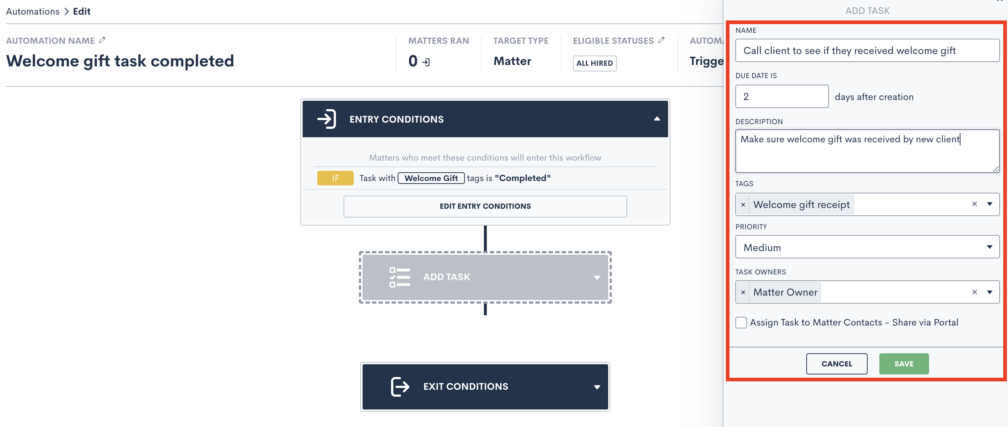Remove the Matter Owner chip
Viewport: 1008px width, 427px height.
743,292
